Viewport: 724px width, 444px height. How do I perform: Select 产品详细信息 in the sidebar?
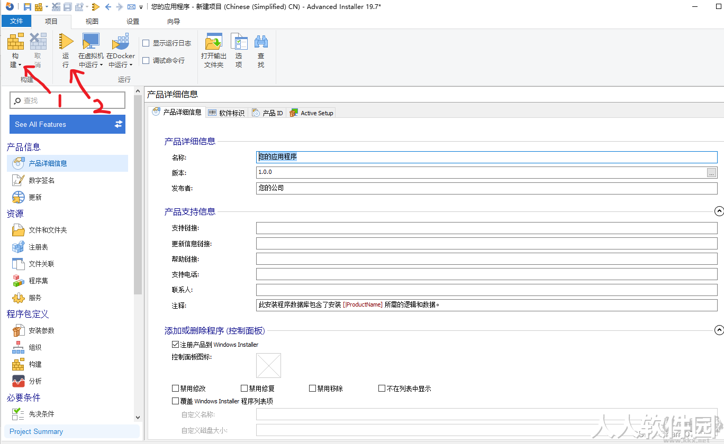[67, 163]
